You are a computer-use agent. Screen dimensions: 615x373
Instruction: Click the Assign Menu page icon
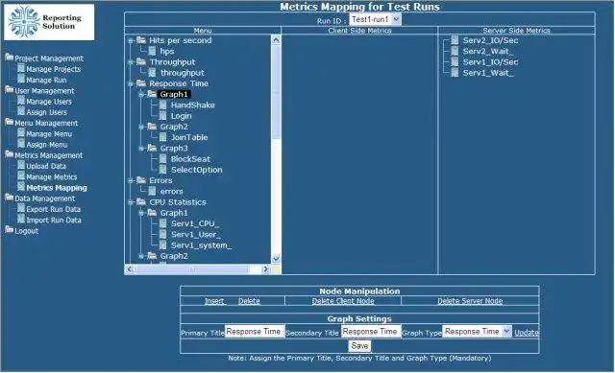point(21,144)
